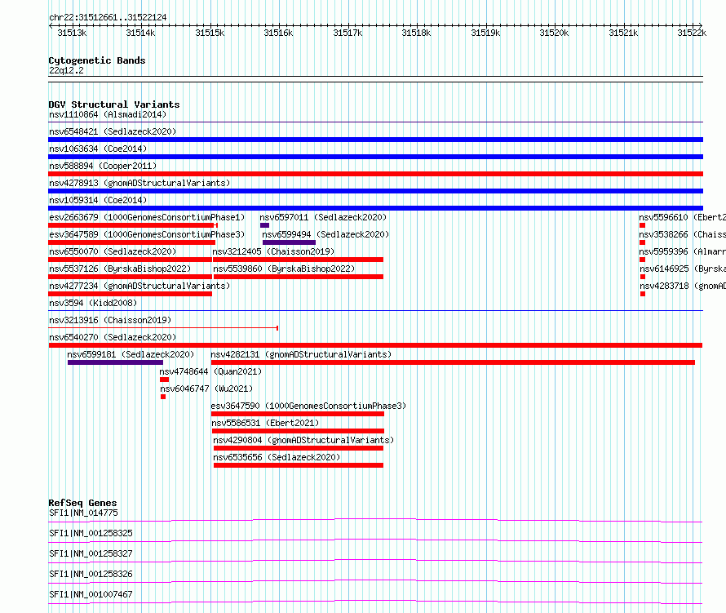Open nsv5596610 variant label at right edge
The image size is (726, 613).
click(x=683, y=217)
